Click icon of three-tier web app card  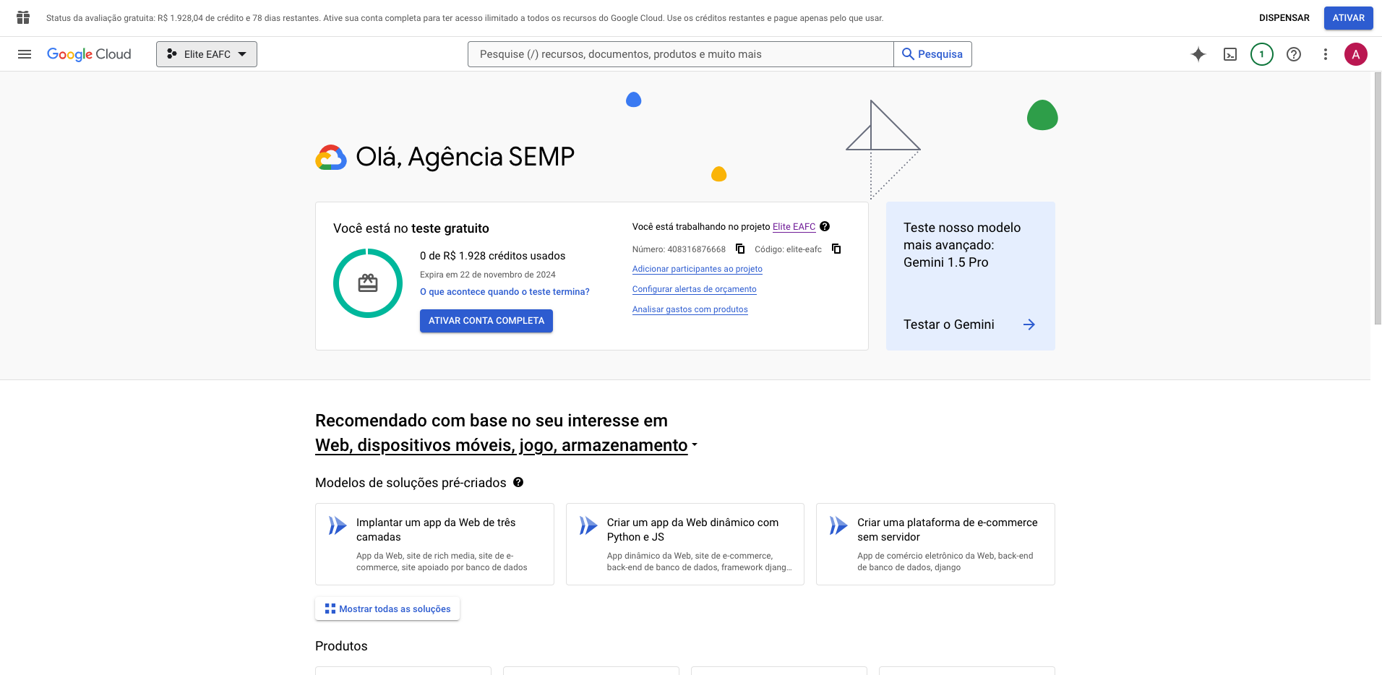pyautogui.click(x=338, y=525)
